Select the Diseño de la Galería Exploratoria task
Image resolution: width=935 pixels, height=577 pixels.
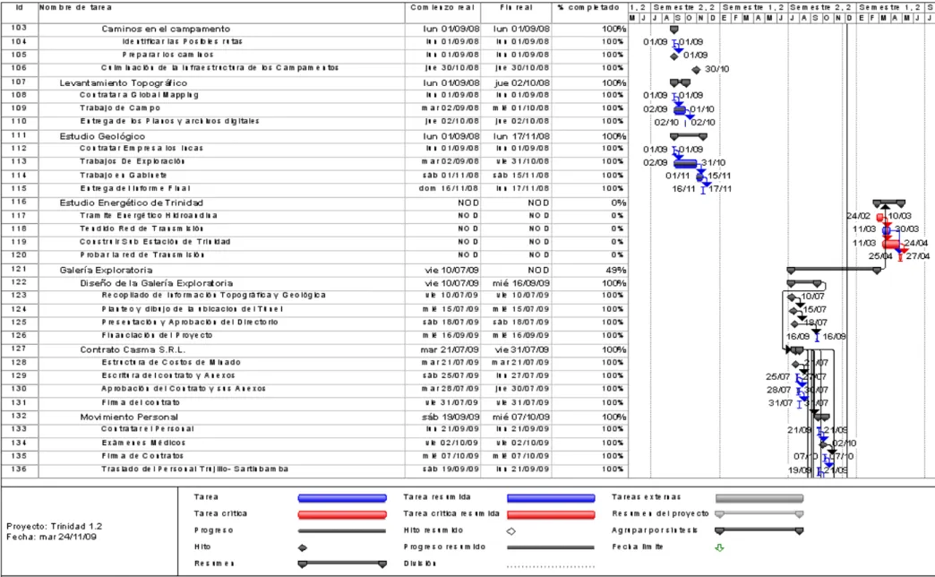[157, 283]
